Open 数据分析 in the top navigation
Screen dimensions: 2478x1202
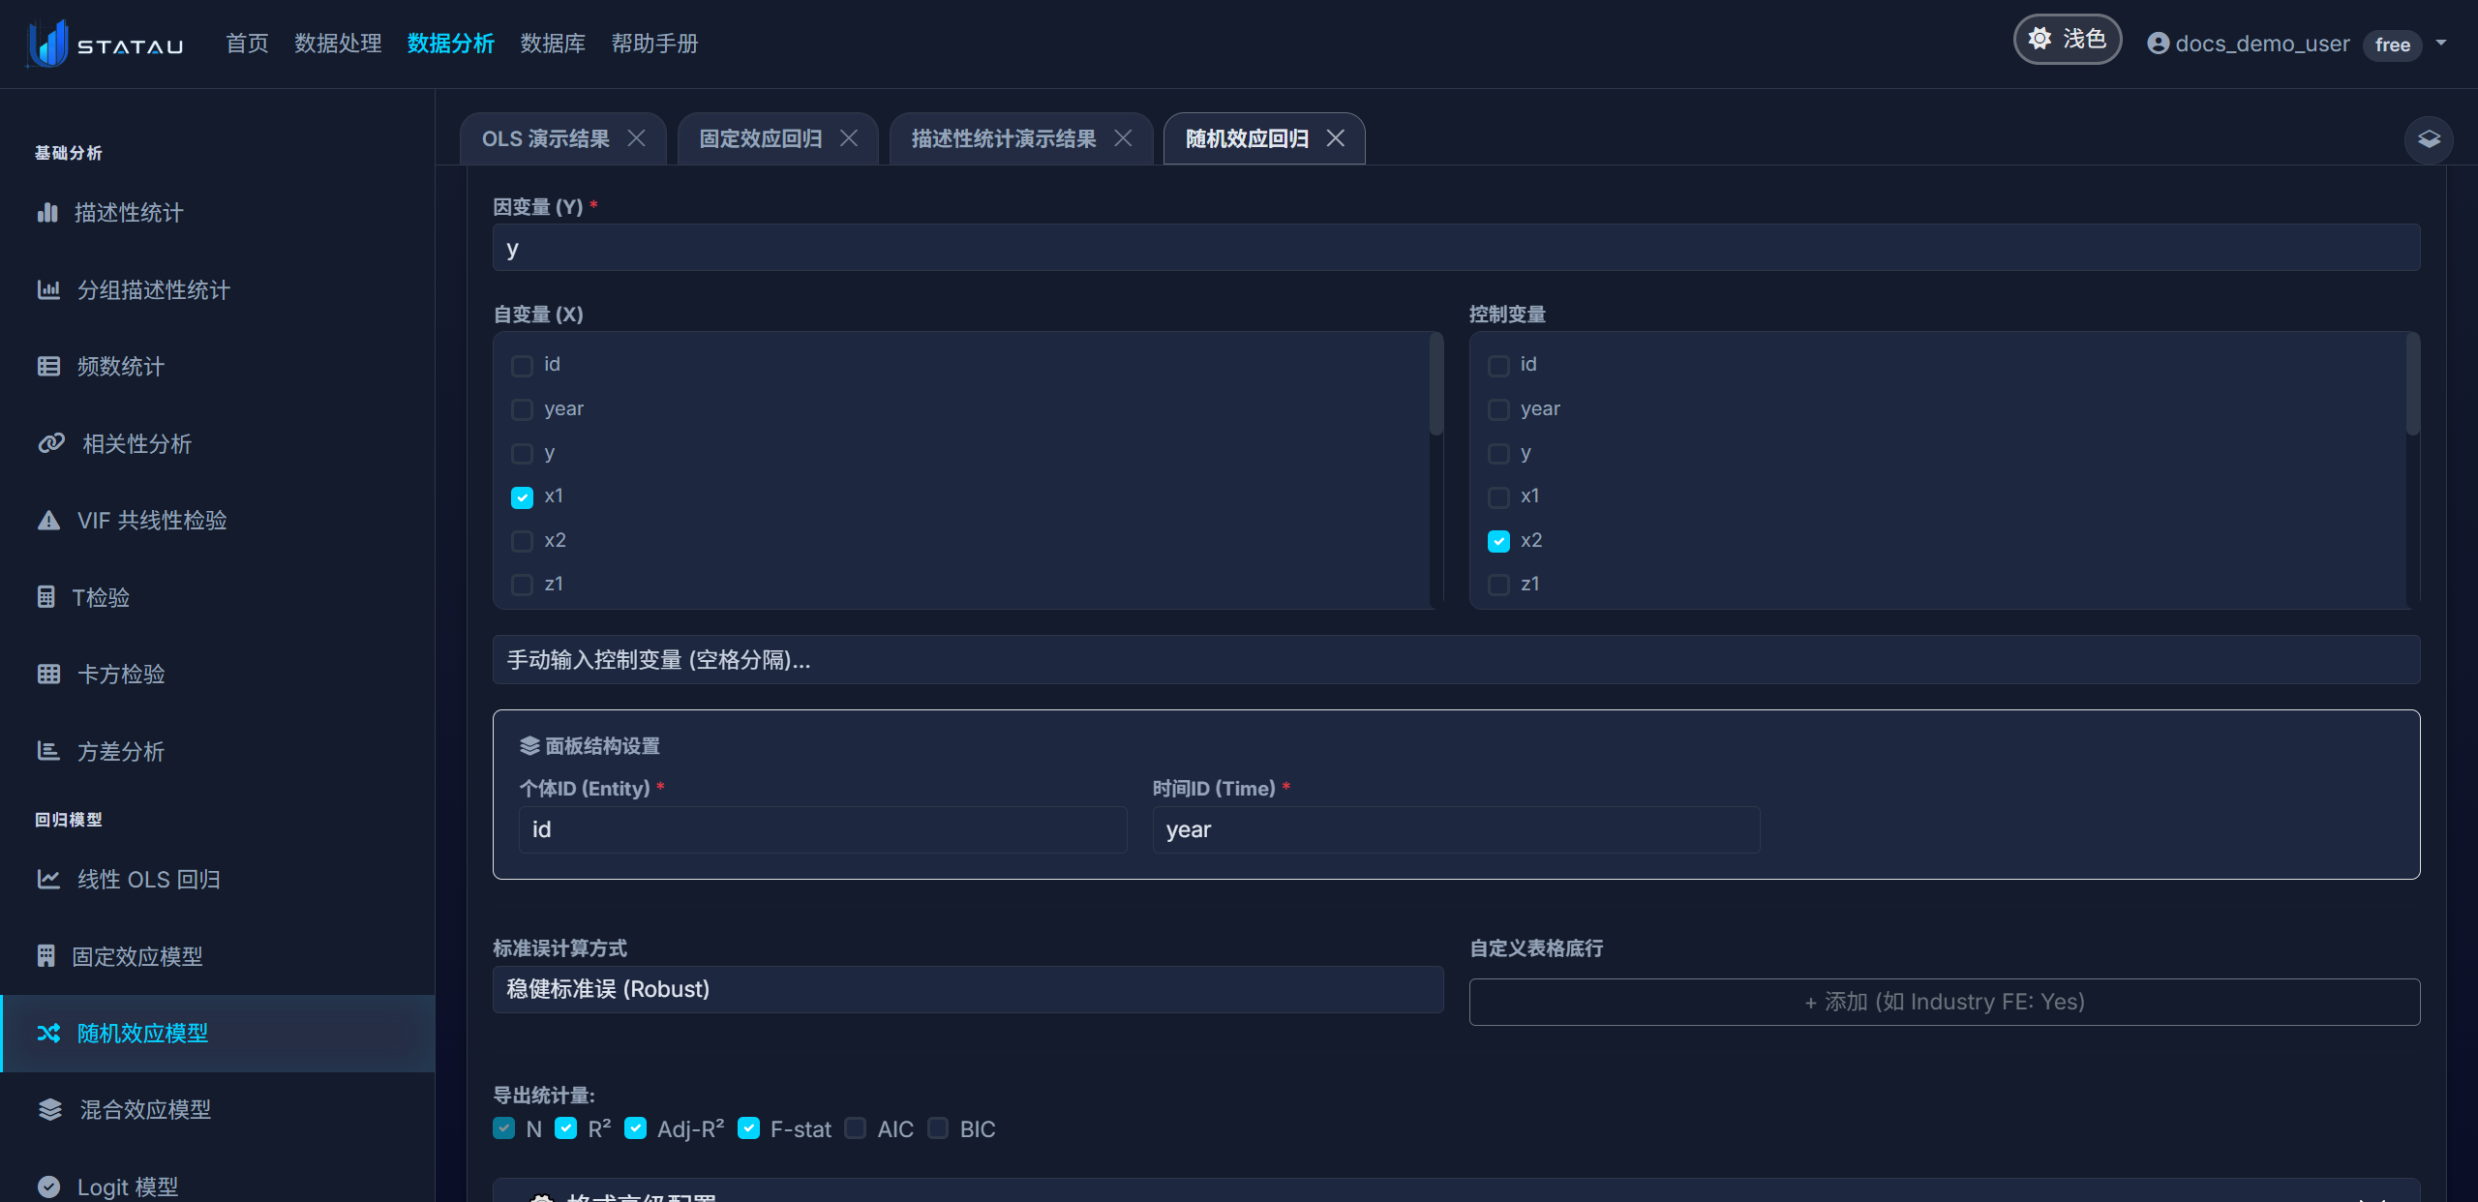pos(451,44)
